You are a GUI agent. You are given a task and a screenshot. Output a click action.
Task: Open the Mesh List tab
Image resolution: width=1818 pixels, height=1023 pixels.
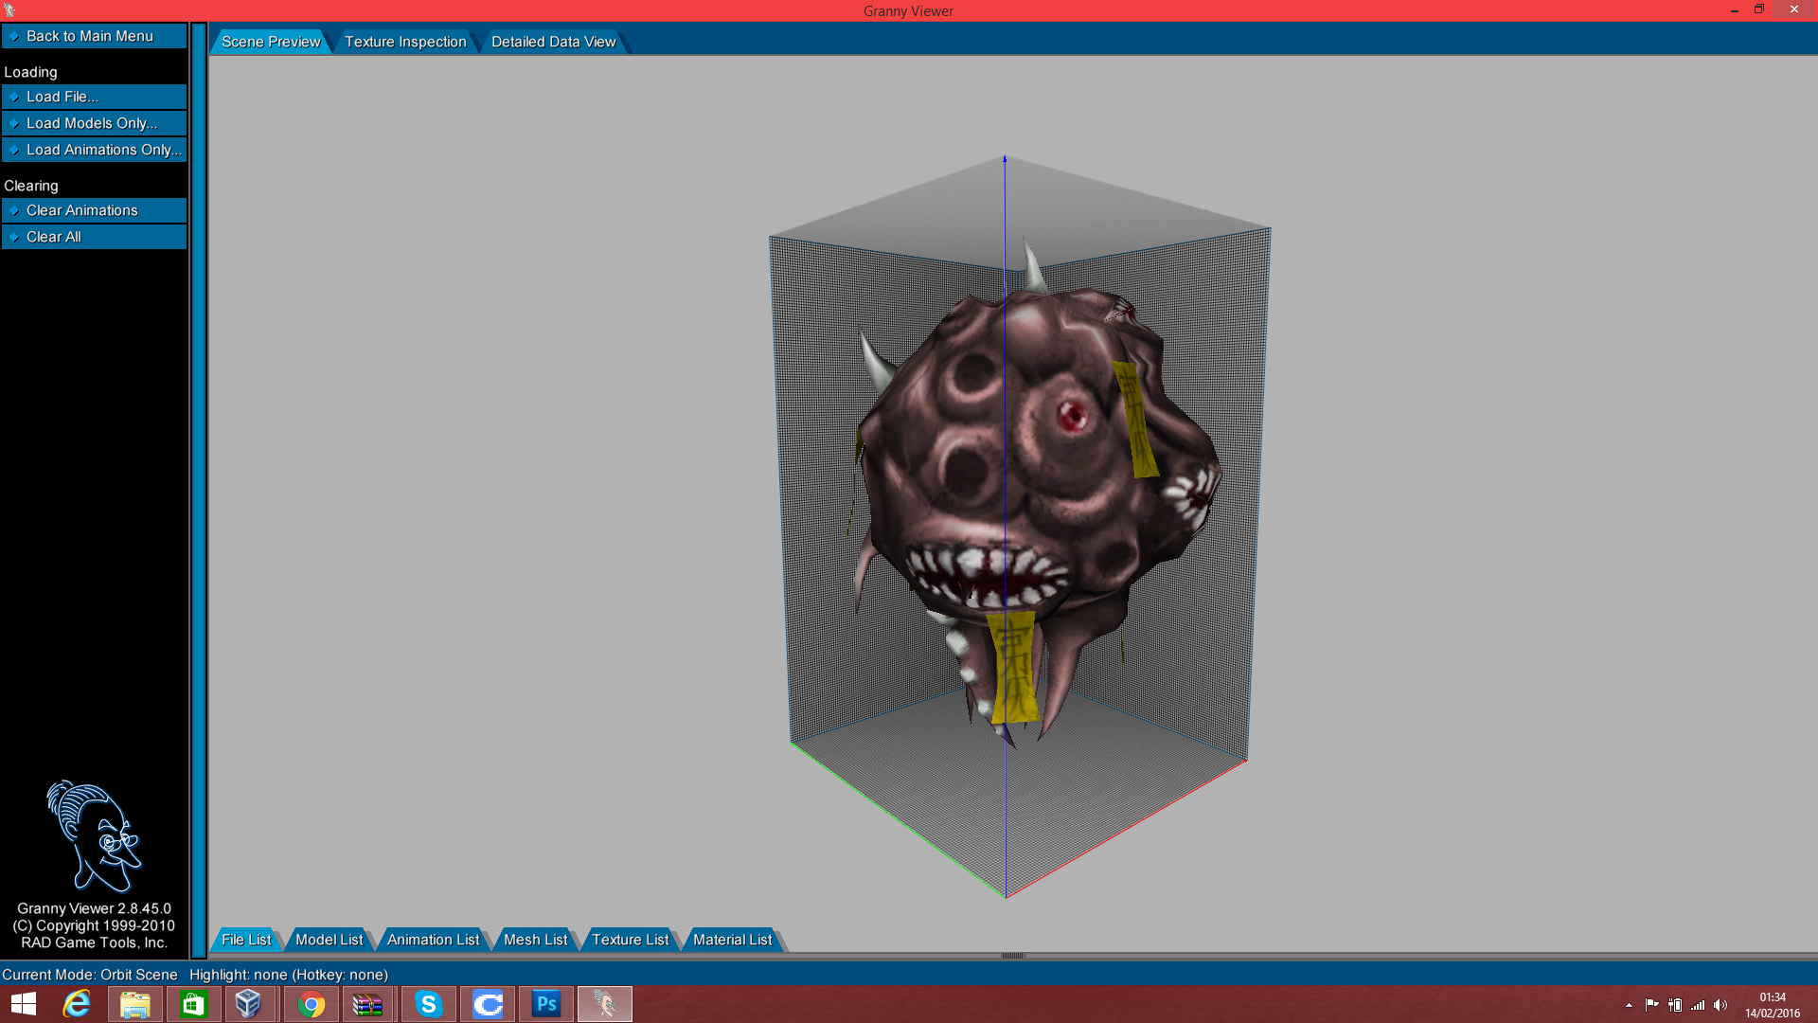pos(535,940)
